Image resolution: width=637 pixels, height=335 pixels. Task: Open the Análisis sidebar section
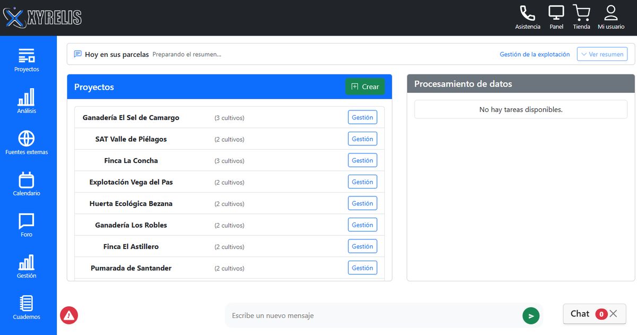[27, 101]
